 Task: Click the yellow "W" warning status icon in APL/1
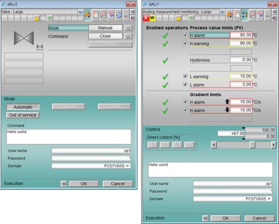click(152, 18)
